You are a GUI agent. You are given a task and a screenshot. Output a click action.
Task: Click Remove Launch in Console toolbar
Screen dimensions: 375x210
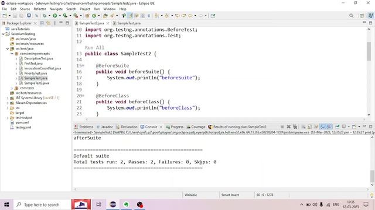(x=289, y=127)
